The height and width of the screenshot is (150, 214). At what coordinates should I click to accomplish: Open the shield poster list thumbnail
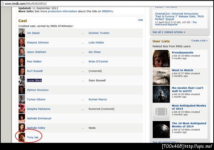pyautogui.click(x=161, y=130)
